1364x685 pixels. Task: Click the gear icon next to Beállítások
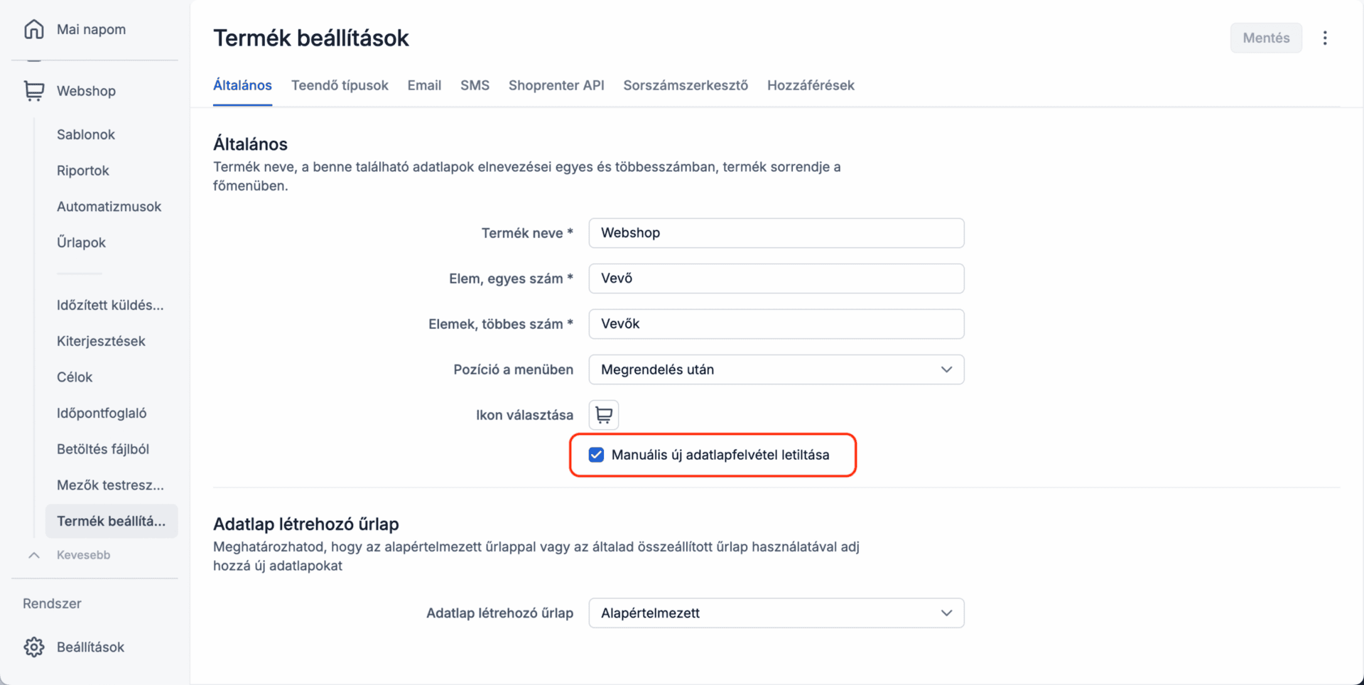[33, 647]
